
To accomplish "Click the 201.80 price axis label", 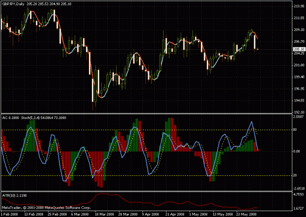I will [x=299, y=65].
